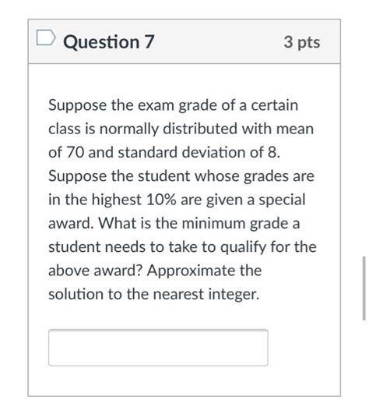Click the line "Suppose the exam grade of a certain"
This screenshot has width=369, height=418.
click(x=173, y=105)
